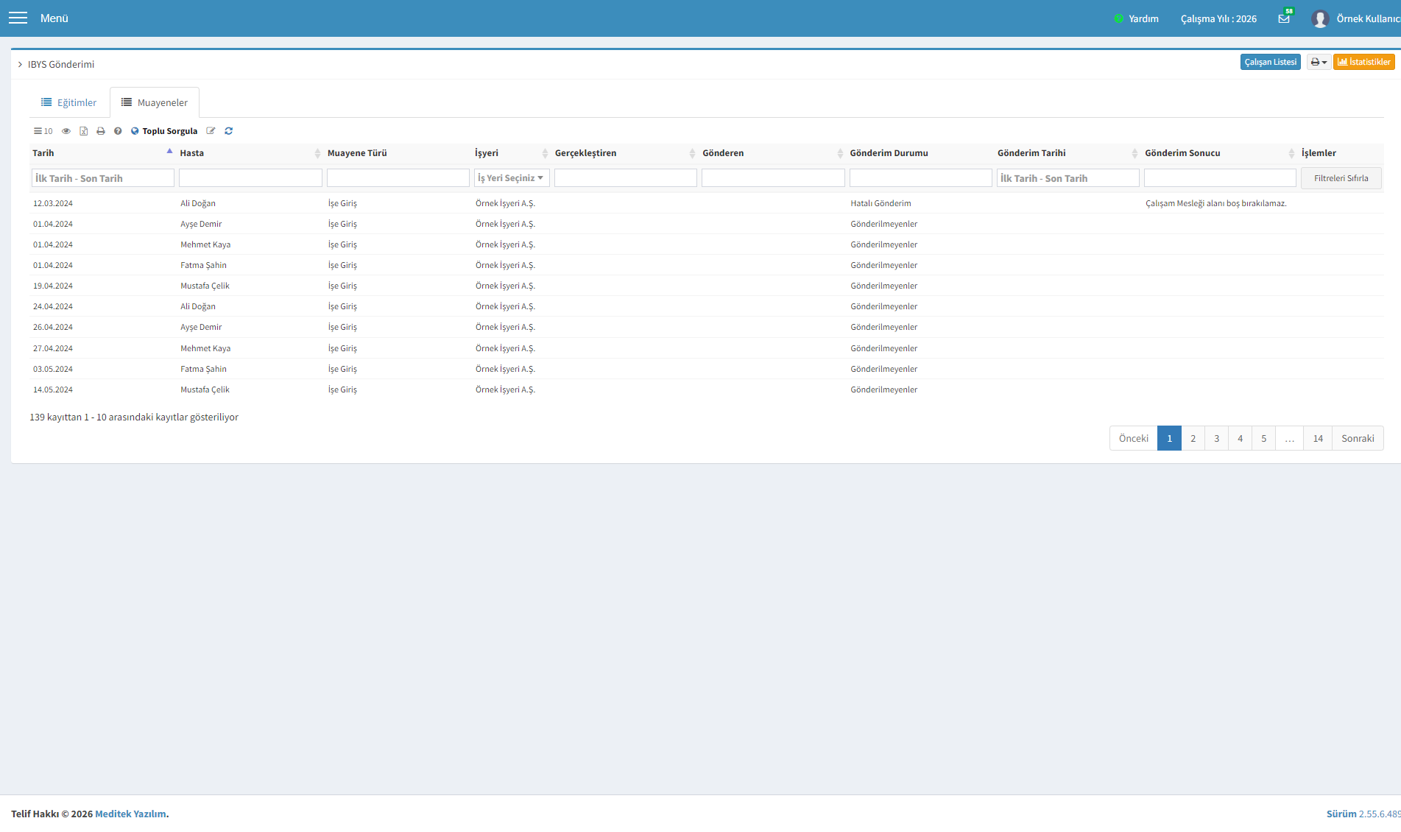
Task: Open the top print dropdown button
Action: point(1319,62)
